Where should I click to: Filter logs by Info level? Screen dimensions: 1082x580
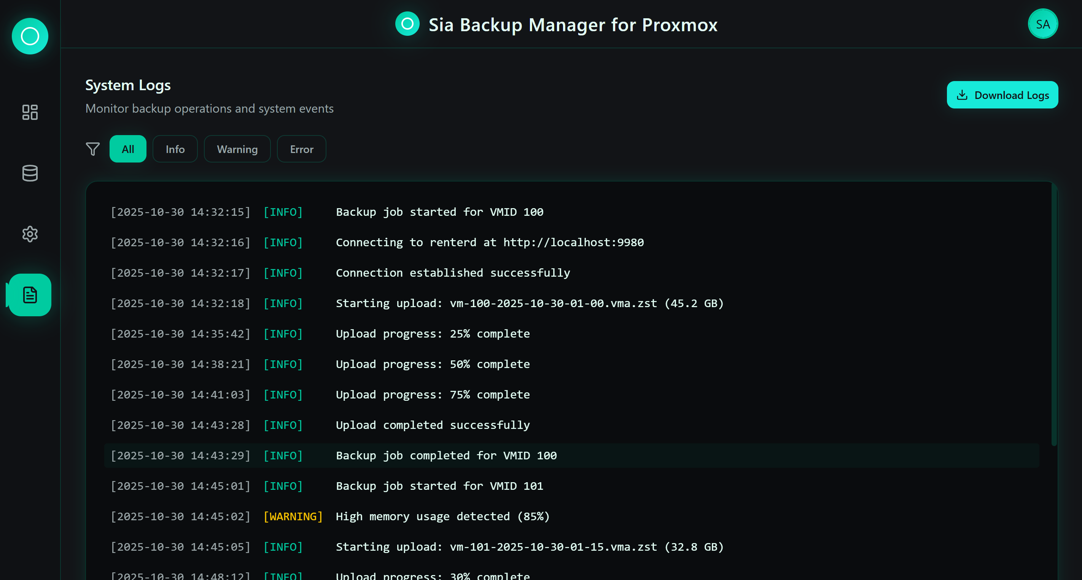[x=175, y=149]
